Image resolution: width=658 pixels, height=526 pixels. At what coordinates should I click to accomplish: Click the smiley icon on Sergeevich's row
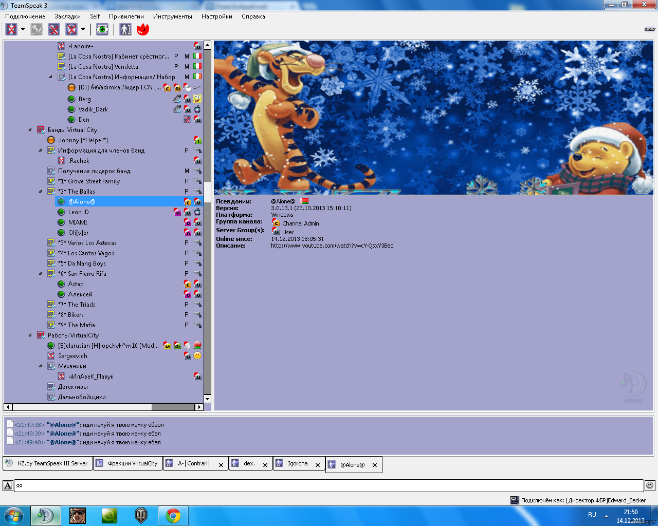pyautogui.click(x=197, y=355)
